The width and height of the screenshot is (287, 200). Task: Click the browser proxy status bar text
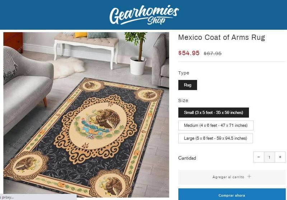tap(7, 197)
